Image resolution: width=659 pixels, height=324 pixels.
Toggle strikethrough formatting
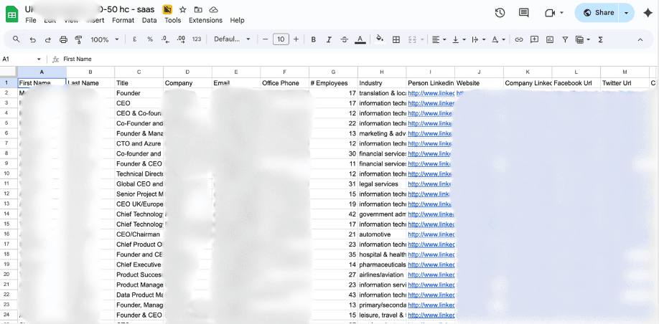(x=344, y=39)
